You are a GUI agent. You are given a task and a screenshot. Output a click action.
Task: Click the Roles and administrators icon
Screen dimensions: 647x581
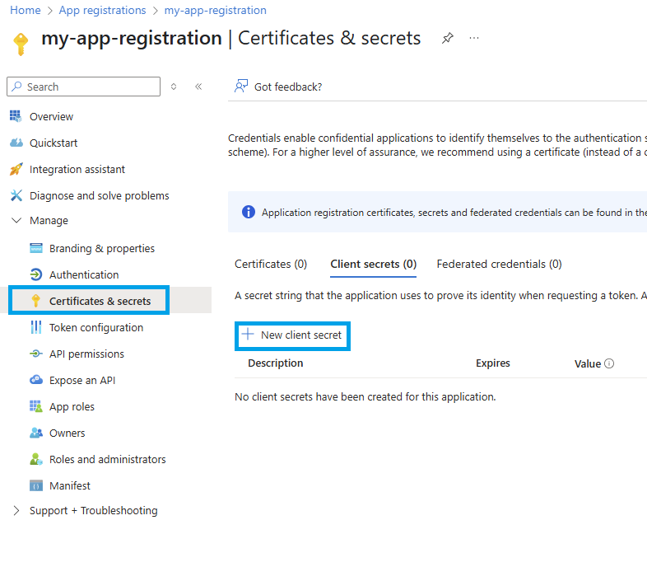coord(36,459)
